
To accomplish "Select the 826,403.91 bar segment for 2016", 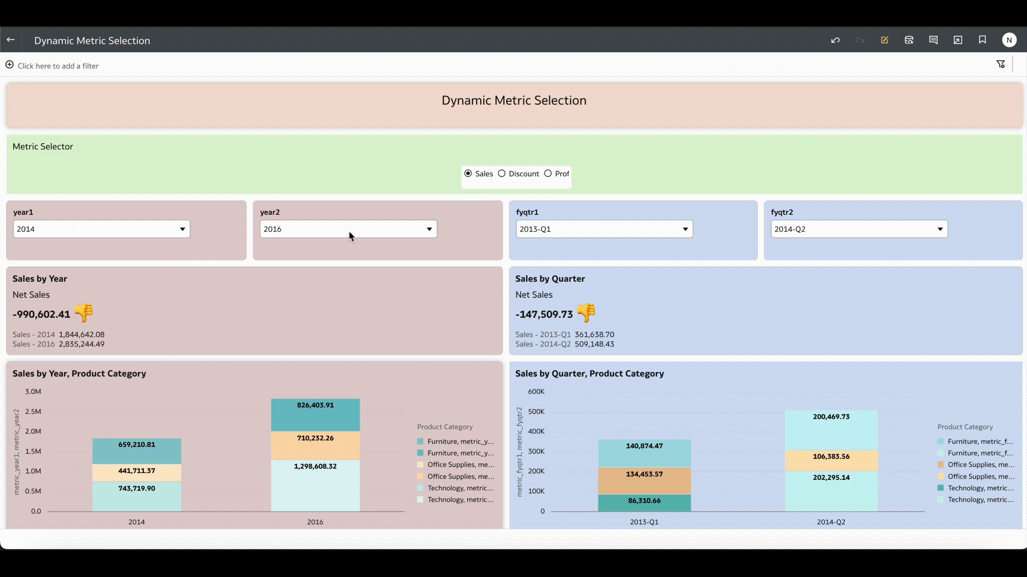I will click(315, 414).
